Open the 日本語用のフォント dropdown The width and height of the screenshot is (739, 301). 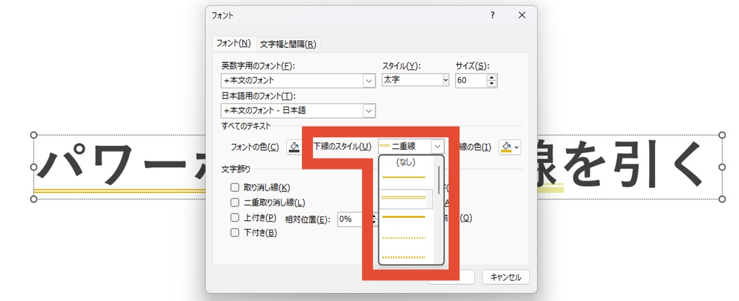pyautogui.click(x=369, y=111)
